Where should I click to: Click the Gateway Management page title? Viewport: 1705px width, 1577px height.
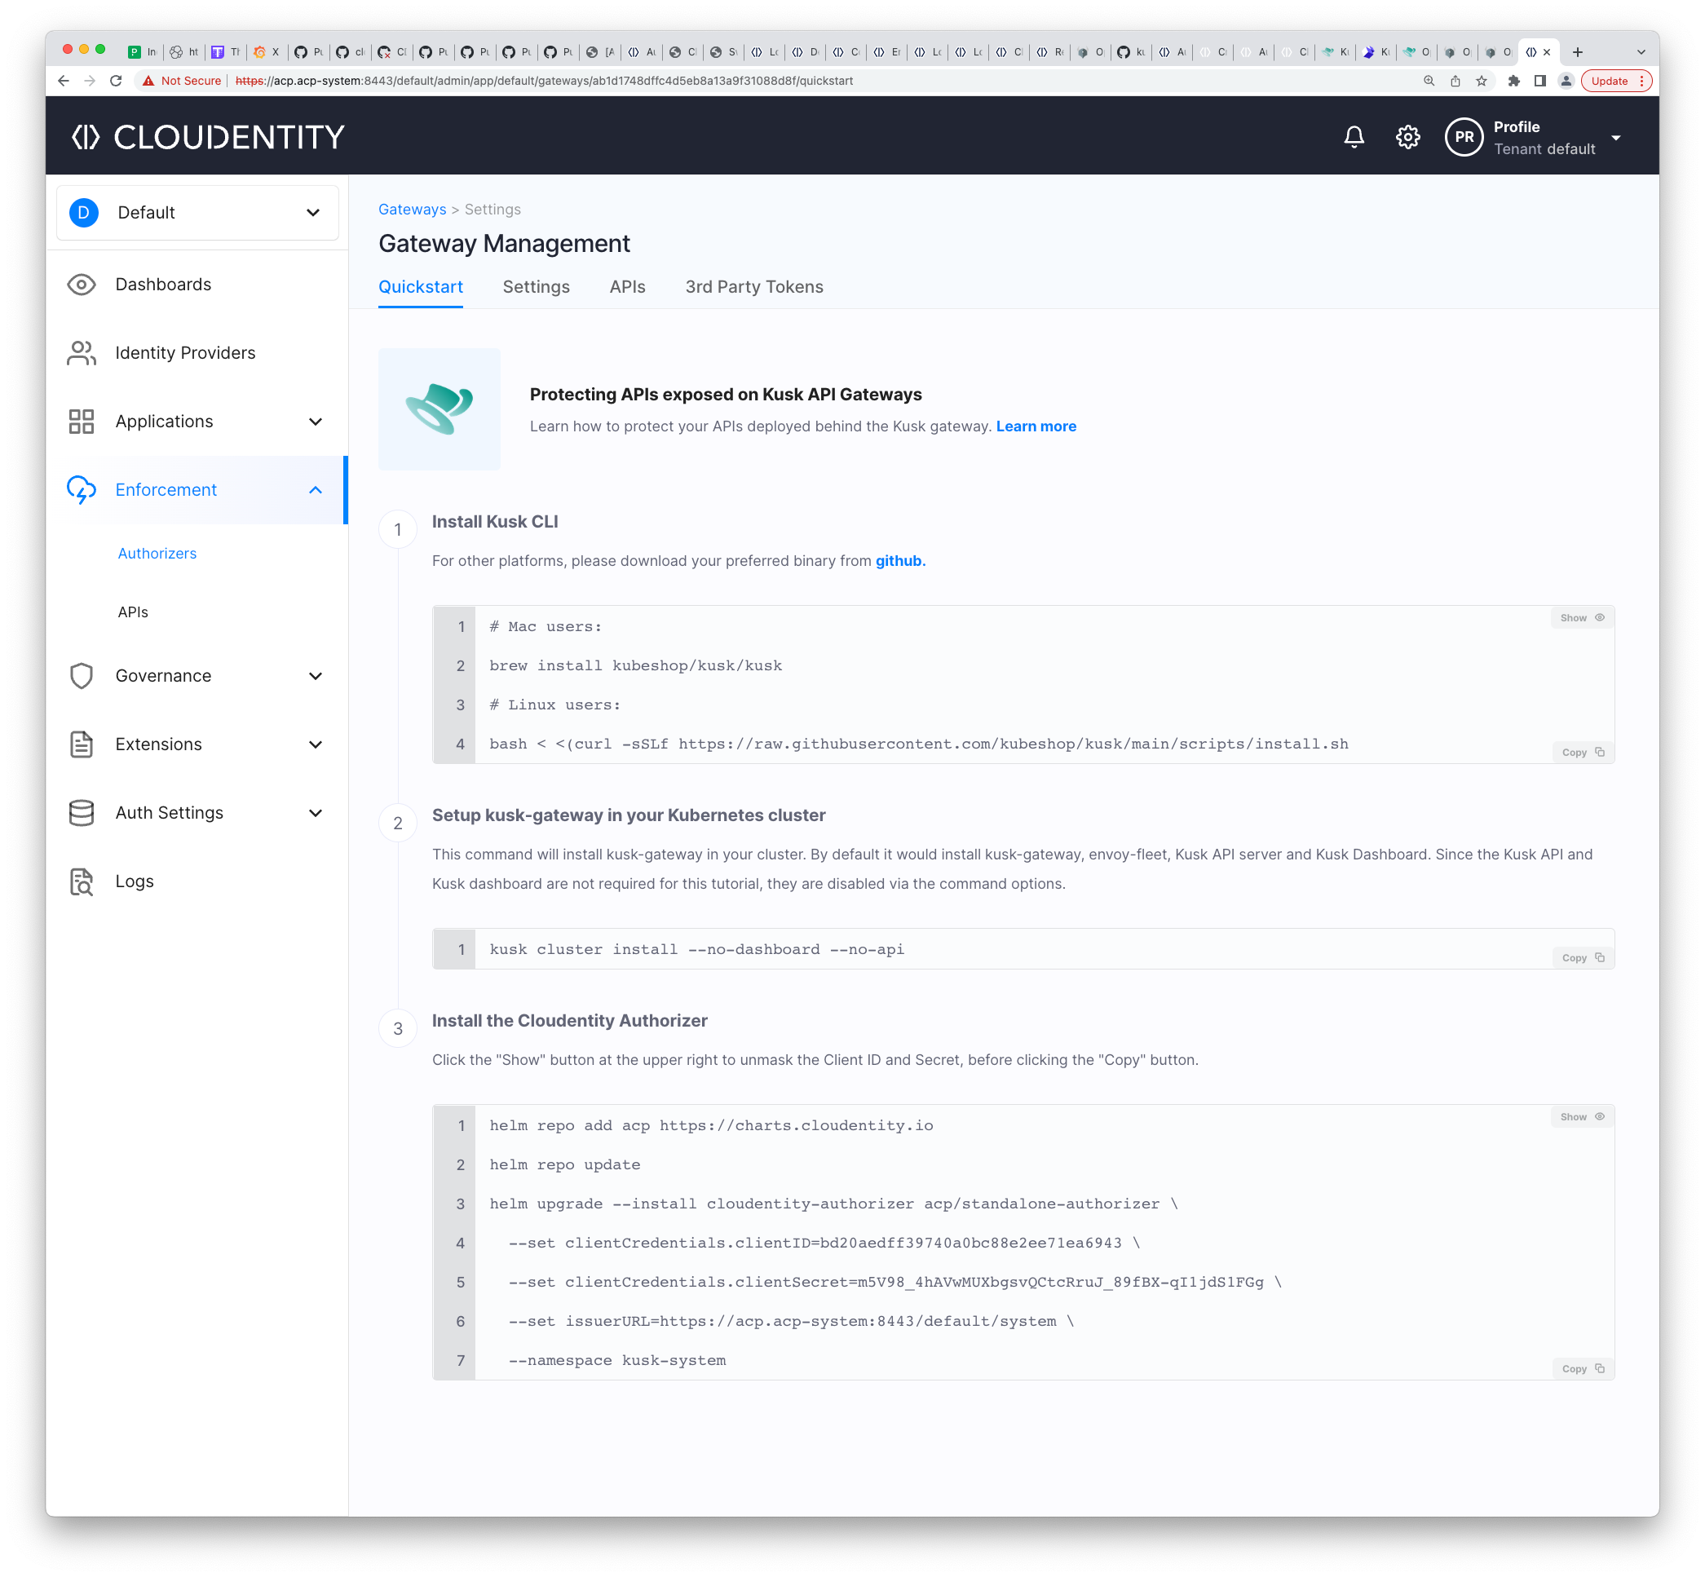pyautogui.click(x=503, y=244)
